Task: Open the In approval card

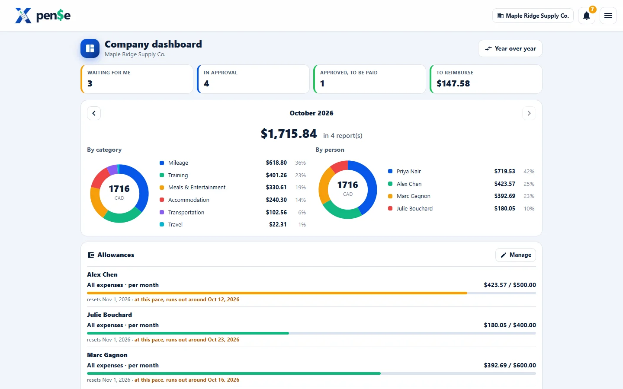Action: (253, 79)
